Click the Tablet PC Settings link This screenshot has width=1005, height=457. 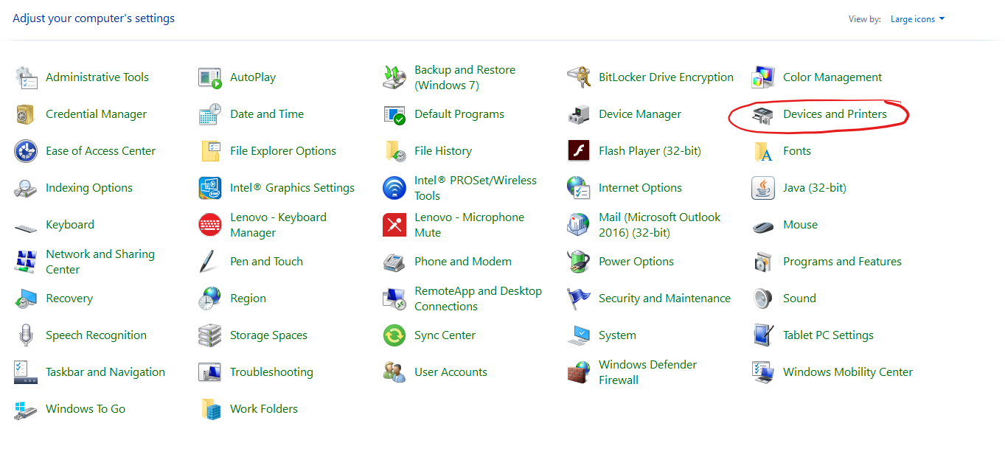(x=828, y=335)
